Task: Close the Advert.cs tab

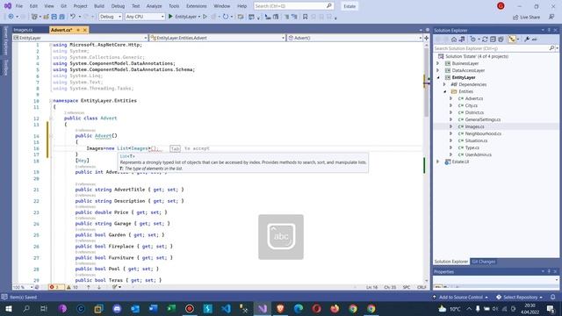Action: (85, 30)
